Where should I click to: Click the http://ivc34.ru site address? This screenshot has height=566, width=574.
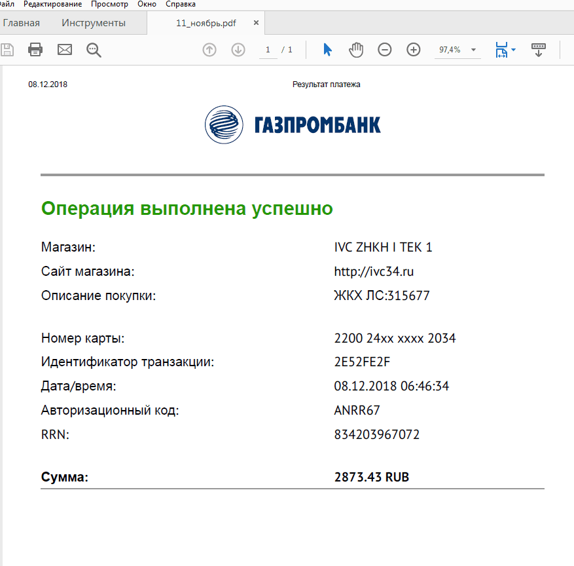pyautogui.click(x=374, y=271)
